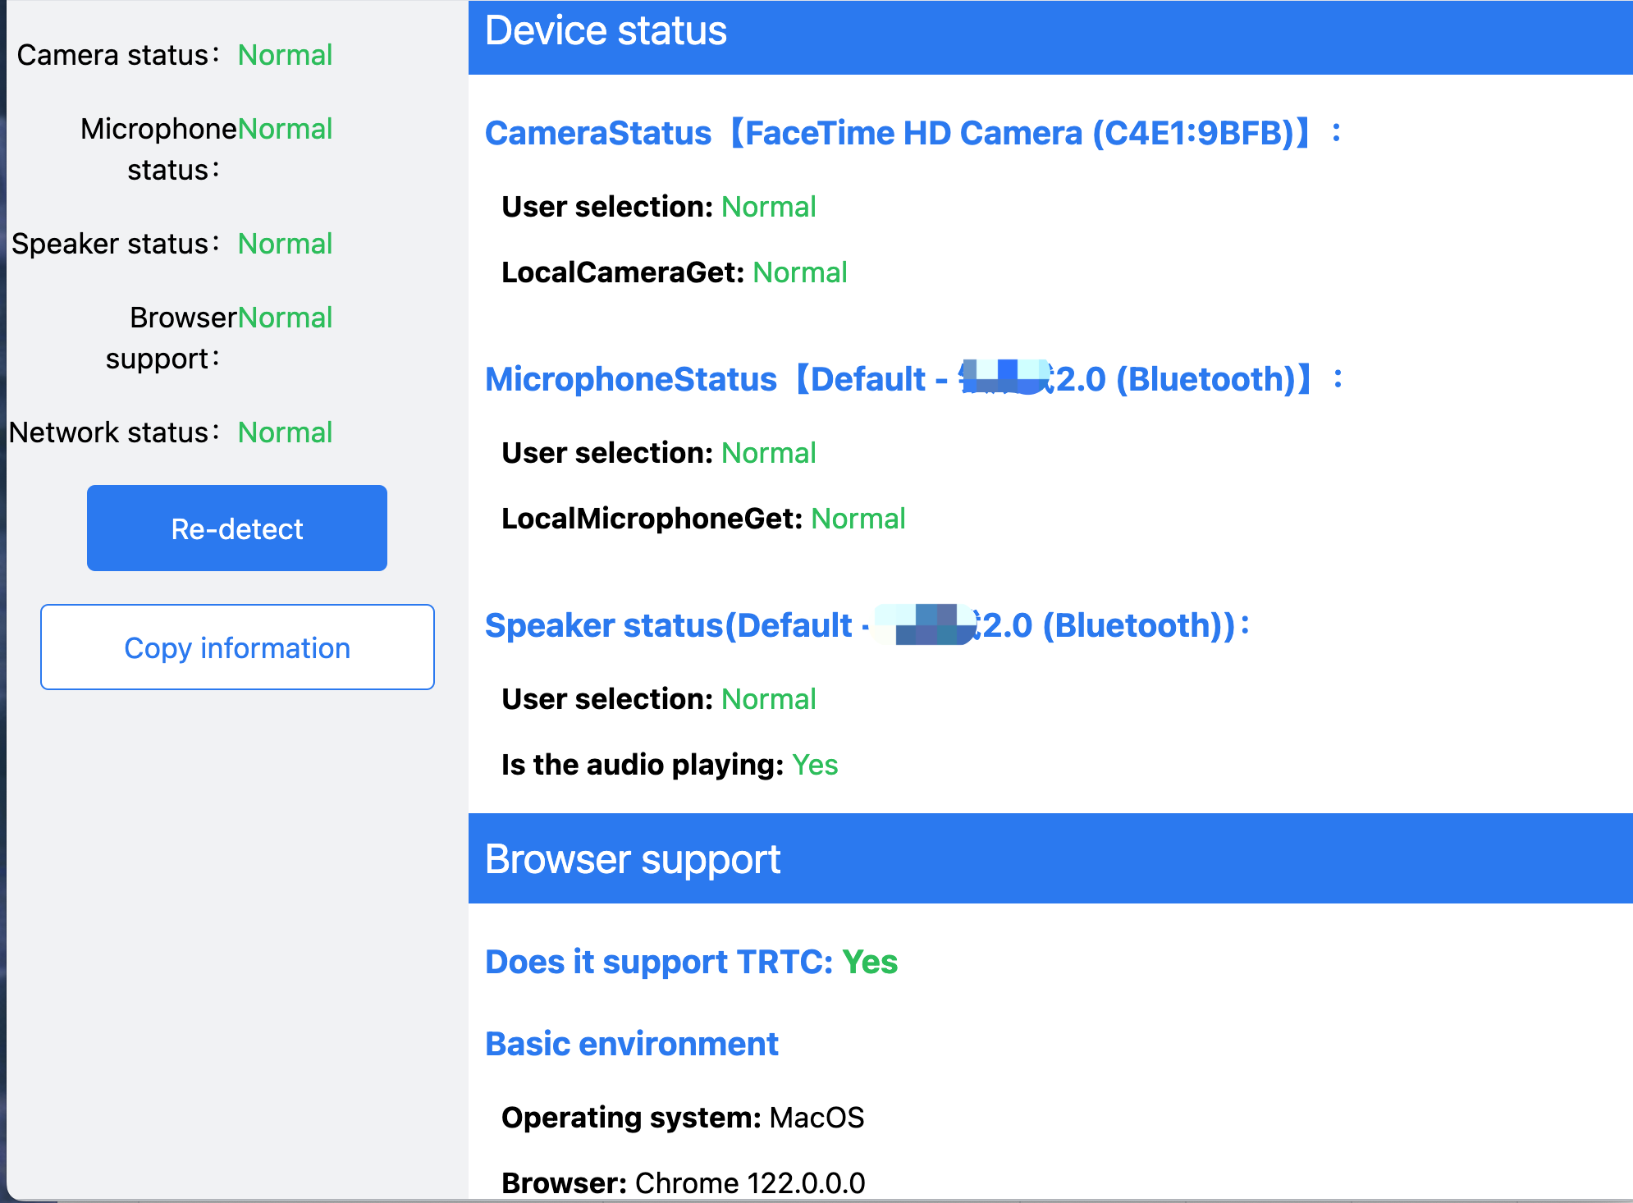Click the 'Does it support TRTC' line
1633x1203 pixels.
[x=691, y=962]
